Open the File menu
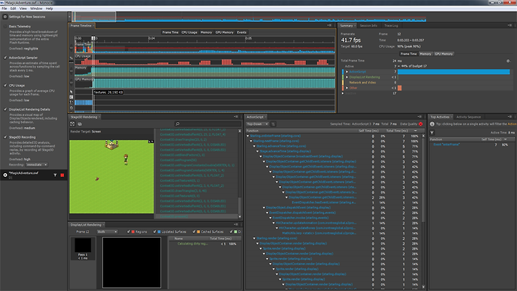Screen dimensions: 517x291 pyautogui.click(x=4, y=9)
